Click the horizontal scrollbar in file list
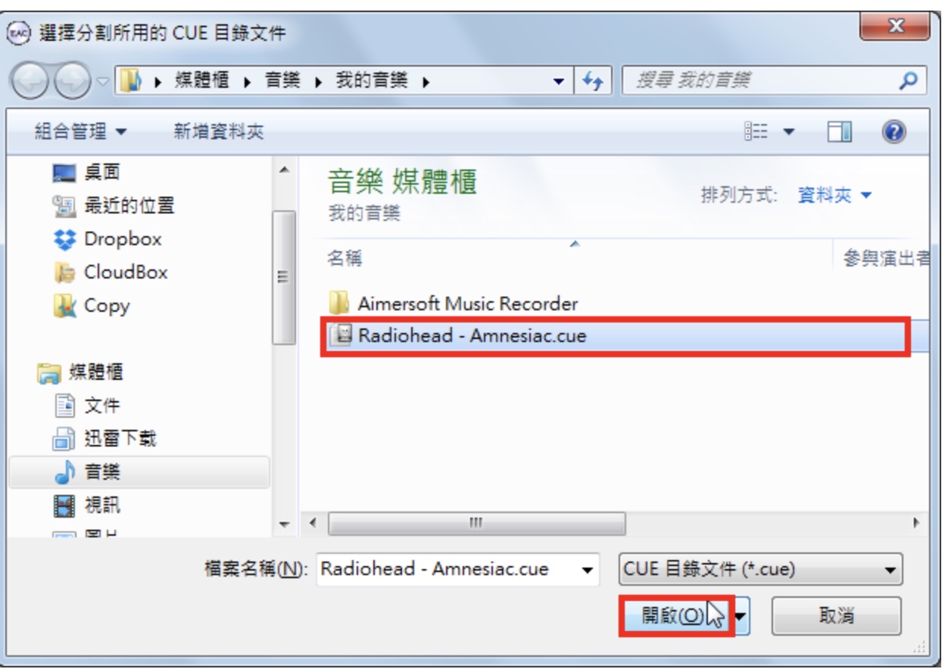 477,523
